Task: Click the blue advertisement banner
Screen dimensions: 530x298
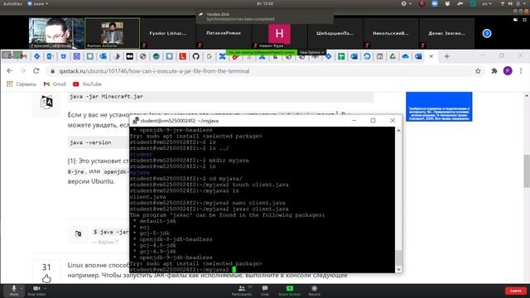Action: pyautogui.click(x=439, y=107)
